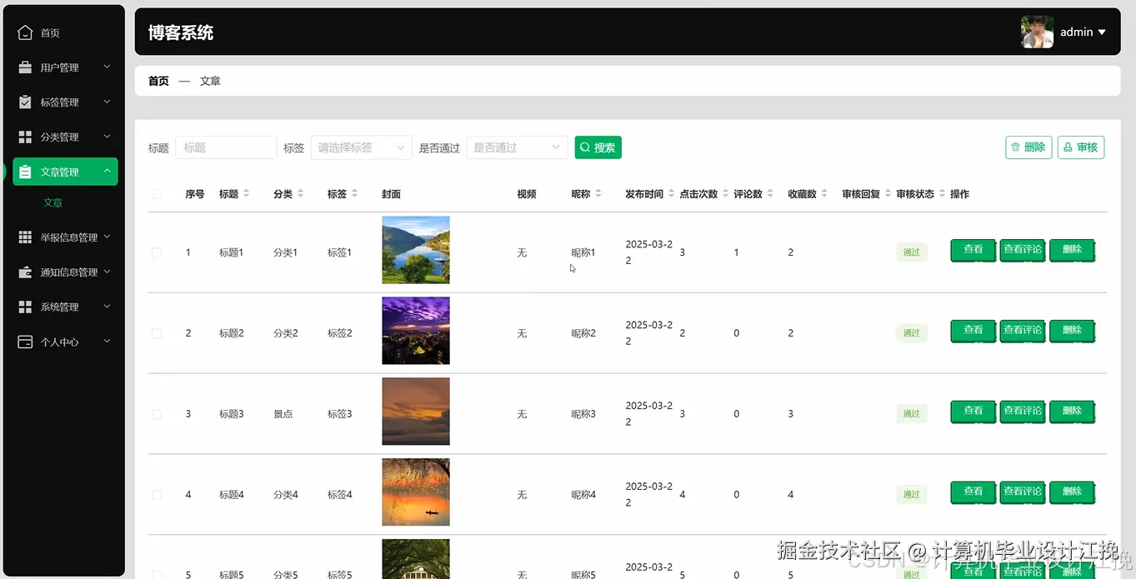Click the 系统管理 icon in sidebar

[x=24, y=306]
